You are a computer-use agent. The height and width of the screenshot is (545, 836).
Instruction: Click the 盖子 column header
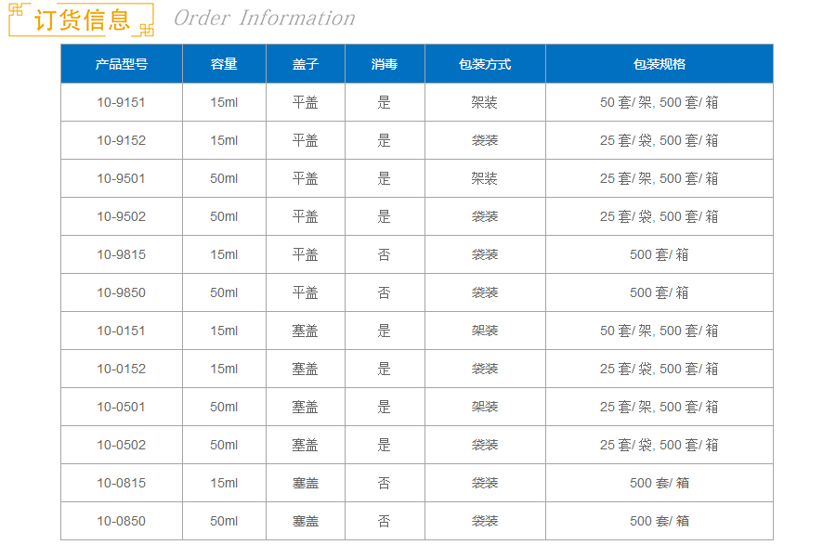point(305,64)
